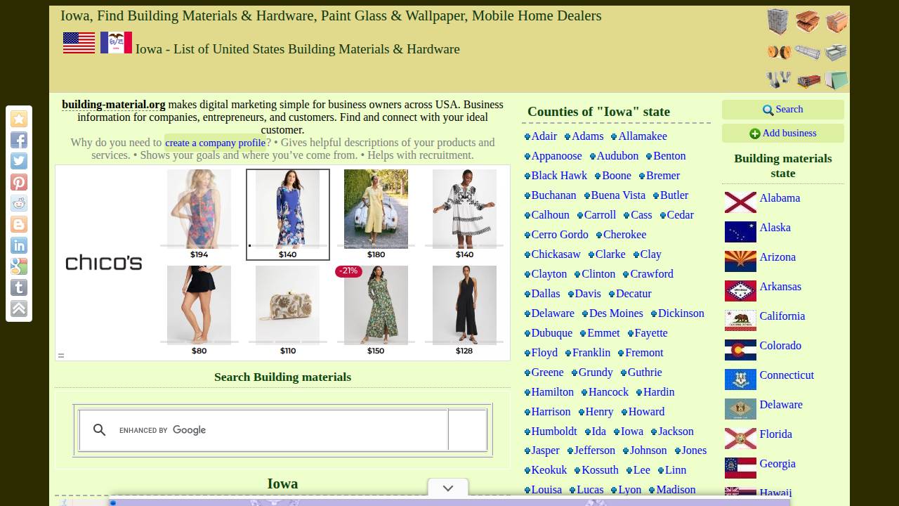
Task: Select California in the Building materials state list
Action: coord(782,316)
